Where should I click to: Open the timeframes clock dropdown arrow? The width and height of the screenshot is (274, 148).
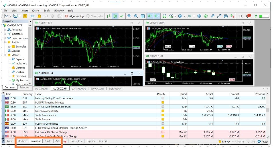pos(185,16)
